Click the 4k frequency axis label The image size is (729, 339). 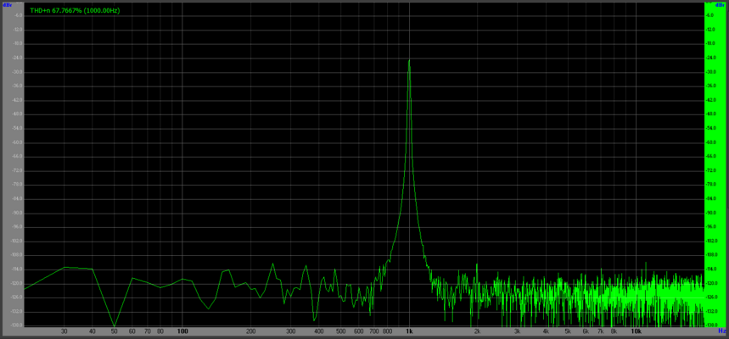coord(546,331)
